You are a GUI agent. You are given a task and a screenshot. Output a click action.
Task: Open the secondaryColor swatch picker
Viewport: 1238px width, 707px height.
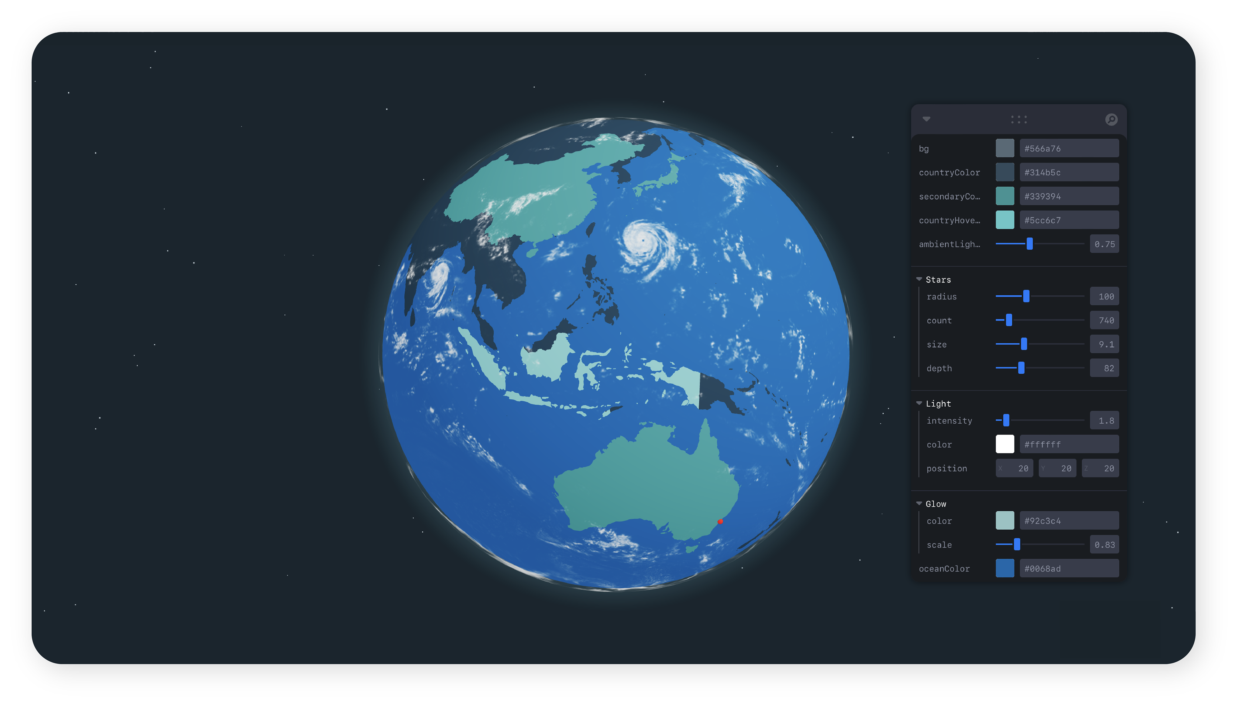click(1005, 196)
